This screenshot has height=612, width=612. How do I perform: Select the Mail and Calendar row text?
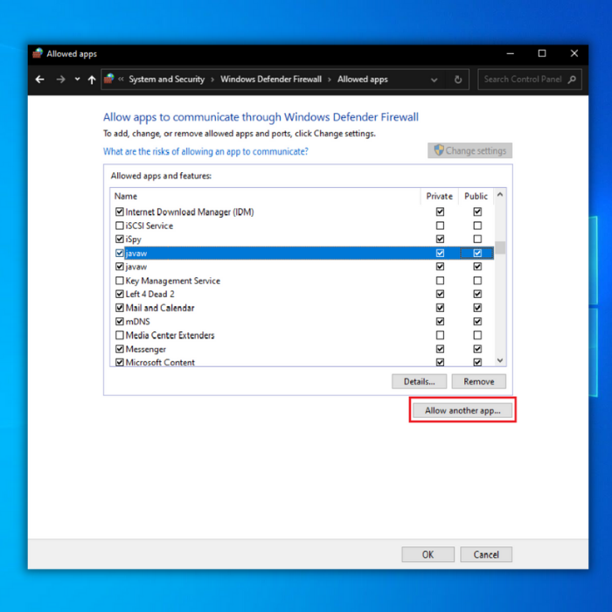[160, 308]
